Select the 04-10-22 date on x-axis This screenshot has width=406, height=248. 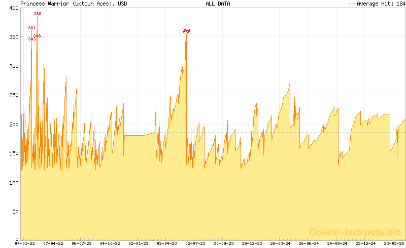pyautogui.click(x=110, y=243)
